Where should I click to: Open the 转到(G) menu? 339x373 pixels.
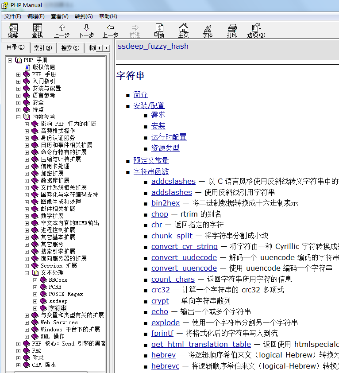pyautogui.click(x=84, y=16)
